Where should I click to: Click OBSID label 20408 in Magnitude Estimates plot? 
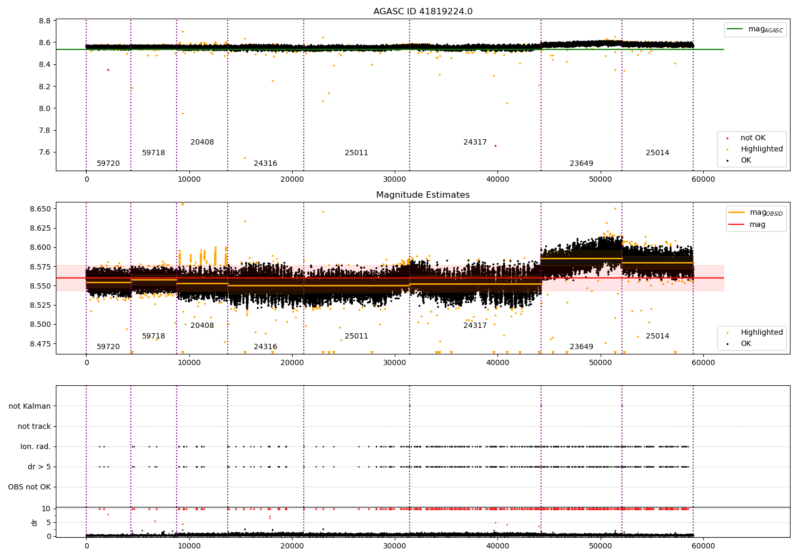202,326
